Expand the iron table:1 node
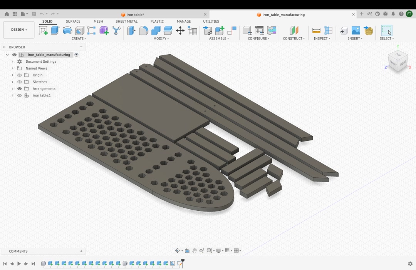 click(x=12, y=95)
